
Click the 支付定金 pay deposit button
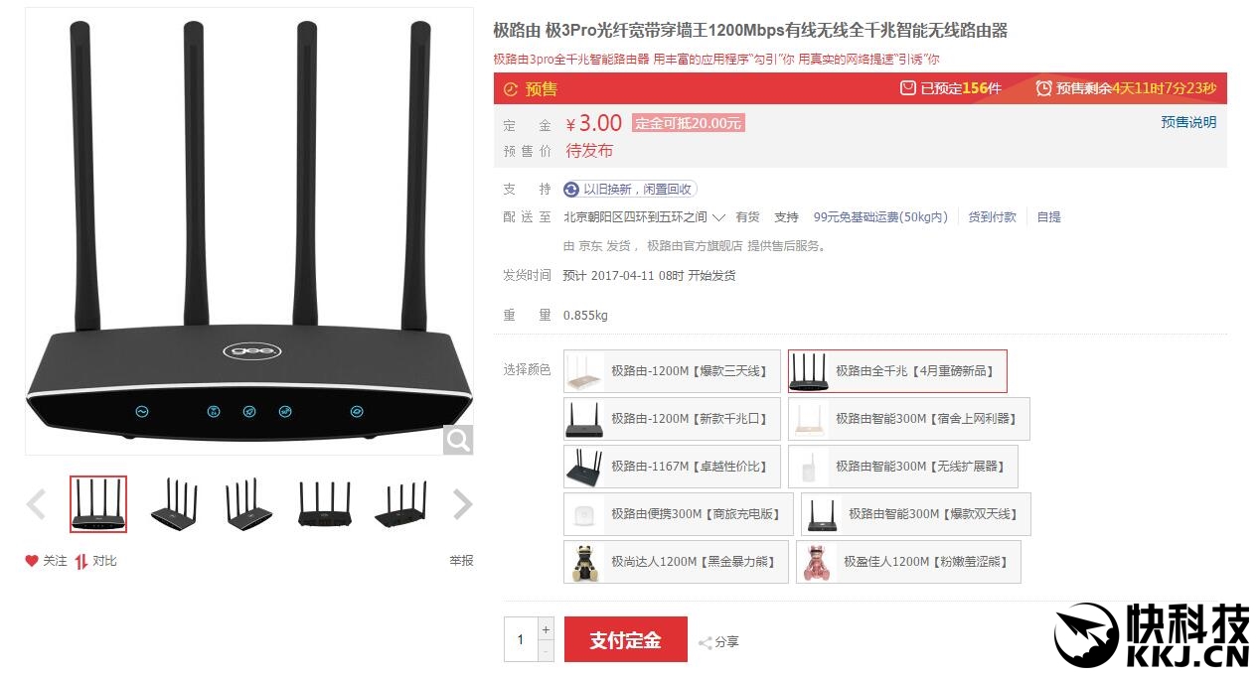coord(626,639)
